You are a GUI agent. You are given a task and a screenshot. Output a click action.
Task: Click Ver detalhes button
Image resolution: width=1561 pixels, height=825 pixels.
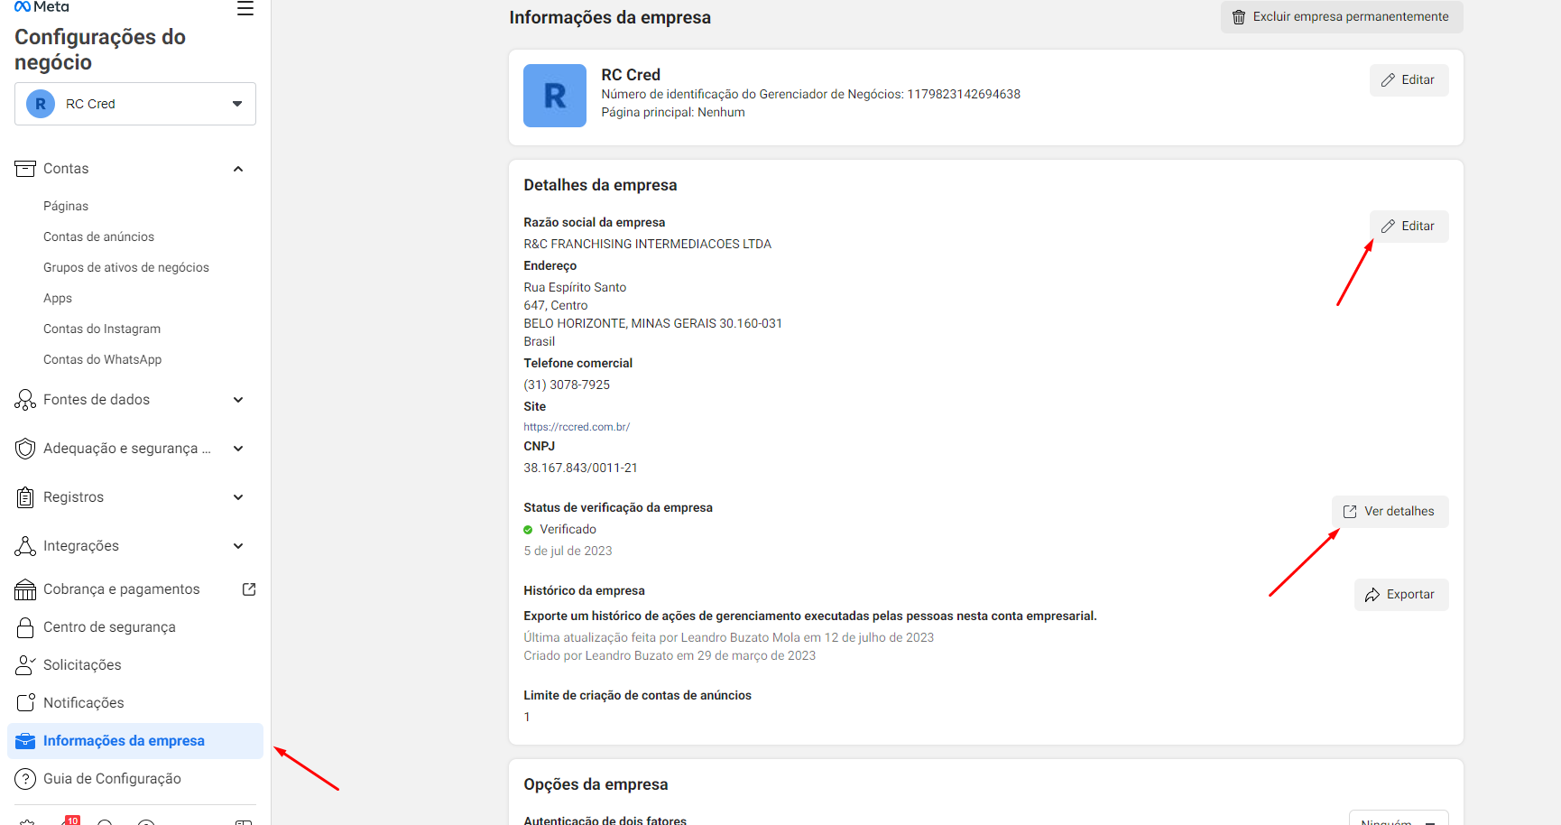coord(1390,512)
